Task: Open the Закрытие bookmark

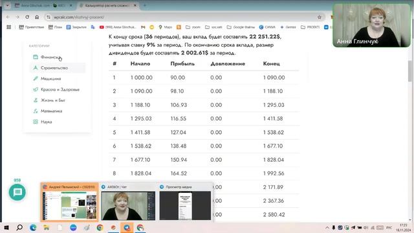Action: 76,27
